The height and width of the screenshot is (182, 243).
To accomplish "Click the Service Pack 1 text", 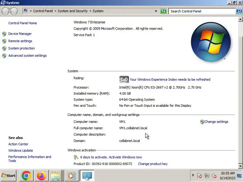I will pyautogui.click(x=84, y=35).
